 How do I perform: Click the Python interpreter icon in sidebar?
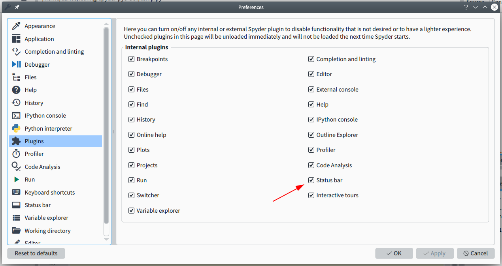click(x=15, y=128)
